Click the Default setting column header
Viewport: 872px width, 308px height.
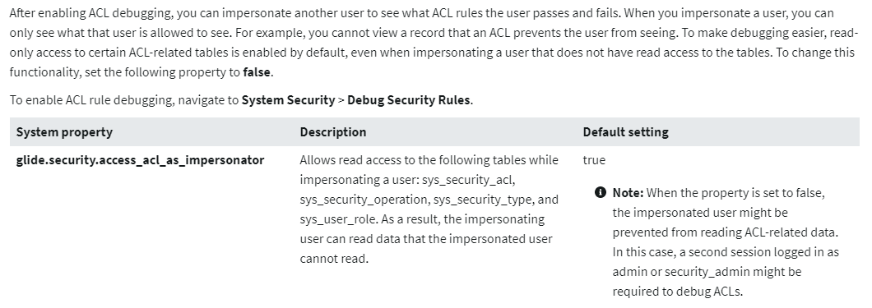626,132
